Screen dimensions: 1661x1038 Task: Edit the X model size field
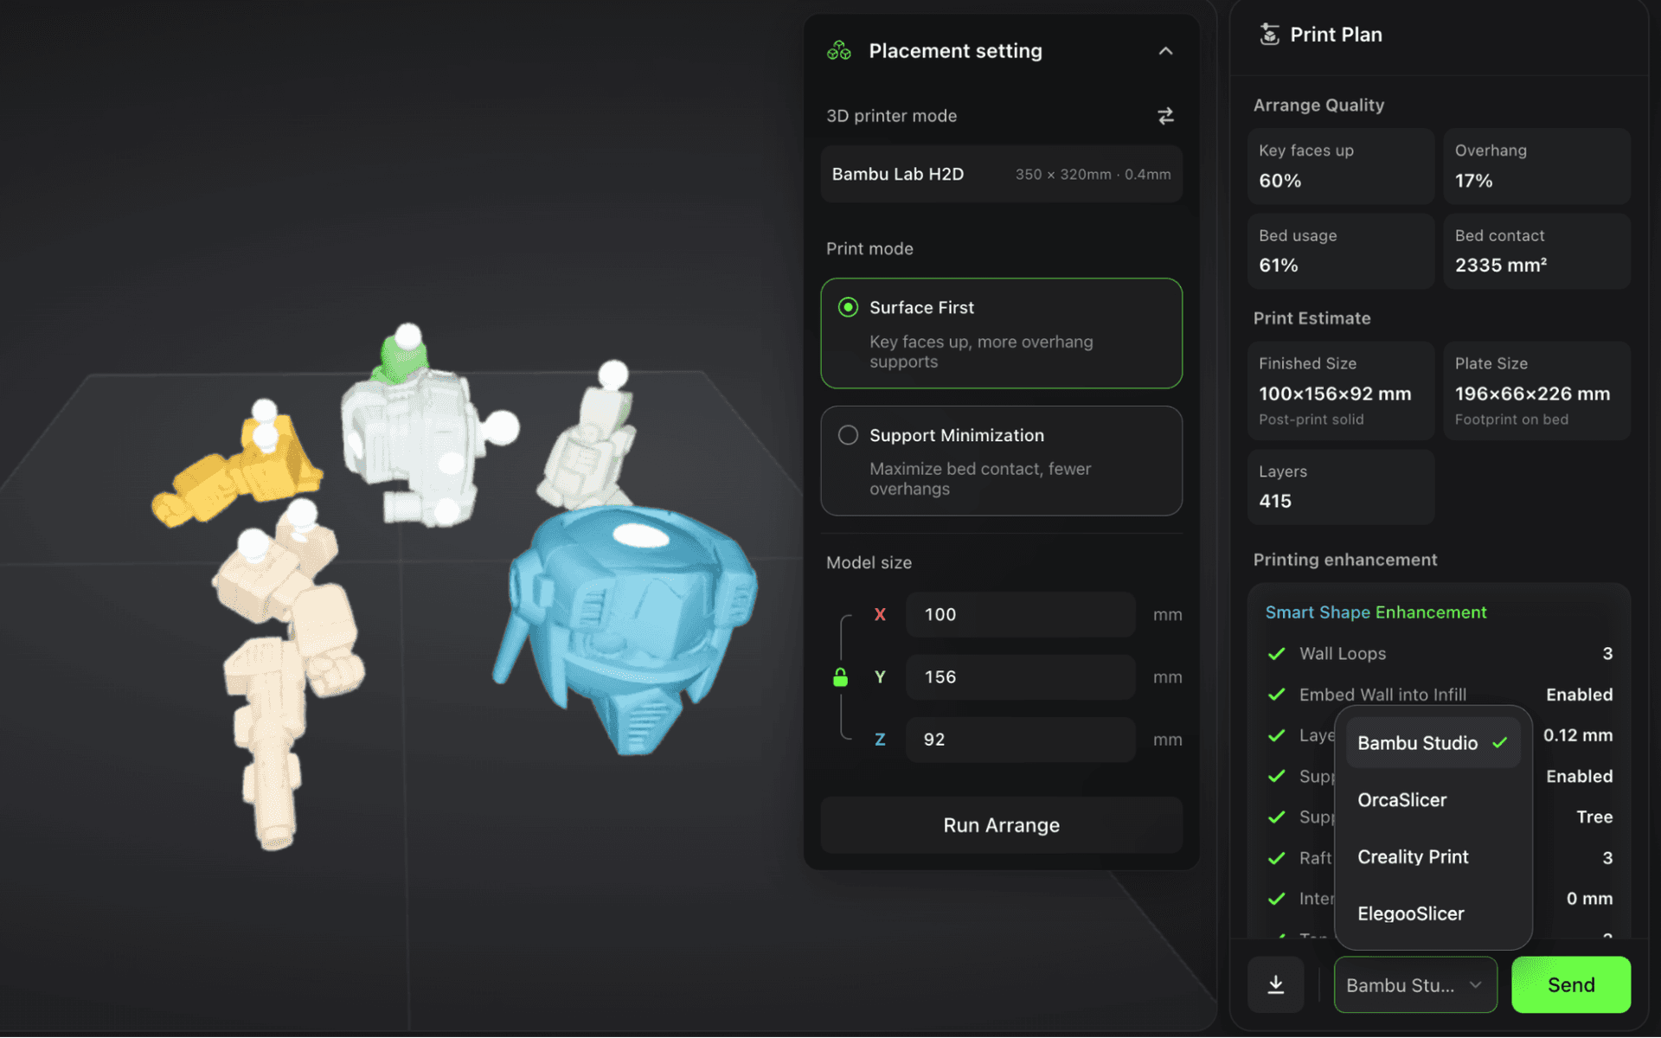point(1021,614)
